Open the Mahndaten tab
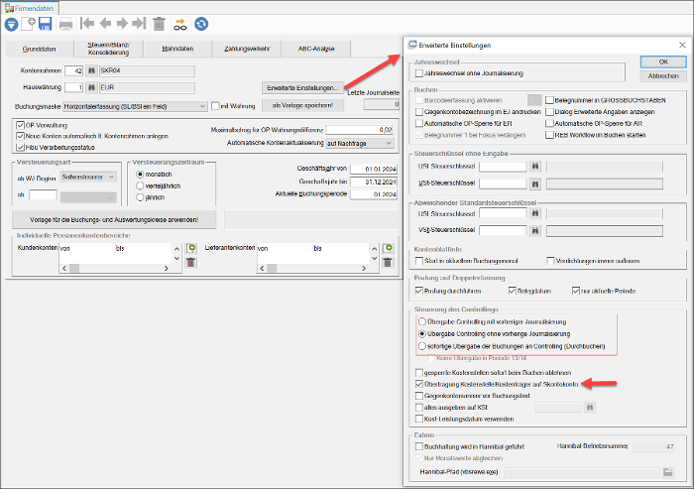 coord(177,49)
